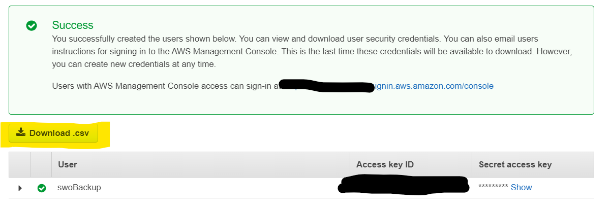Open the signin.aws.amazon.com/console link
The height and width of the screenshot is (209, 611).
point(434,86)
